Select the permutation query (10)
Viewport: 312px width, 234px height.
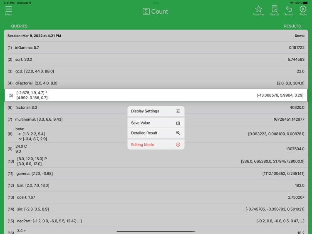coord(156,161)
